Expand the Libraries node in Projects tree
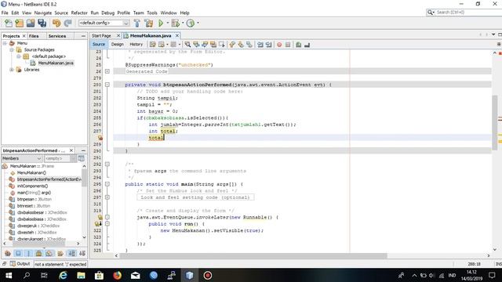Image resolution: width=502 pixels, height=282 pixels. click(12, 70)
